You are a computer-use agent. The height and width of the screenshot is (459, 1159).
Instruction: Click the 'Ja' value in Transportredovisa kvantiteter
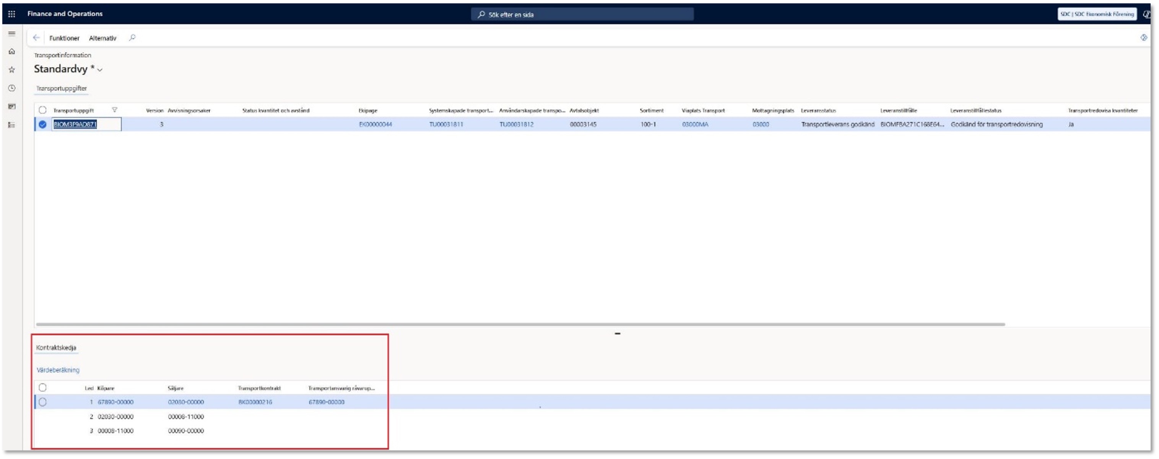(1071, 125)
